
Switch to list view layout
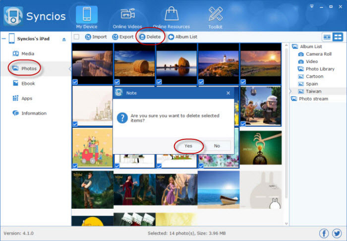pyautogui.click(x=327, y=37)
